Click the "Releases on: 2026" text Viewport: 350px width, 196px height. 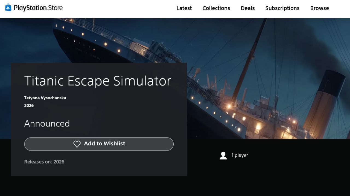[x=44, y=162]
